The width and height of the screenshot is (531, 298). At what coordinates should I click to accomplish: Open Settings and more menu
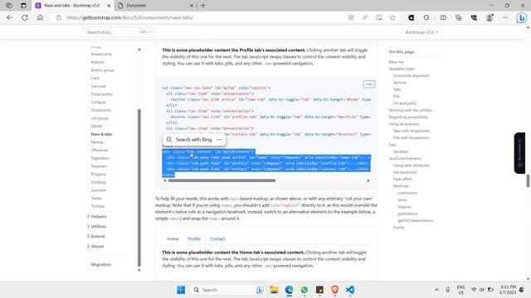505,17
